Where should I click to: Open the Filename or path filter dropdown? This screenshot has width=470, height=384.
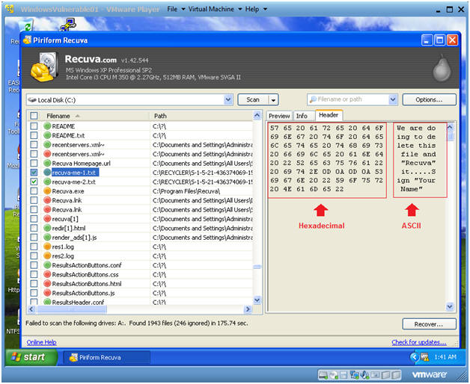tap(393, 99)
